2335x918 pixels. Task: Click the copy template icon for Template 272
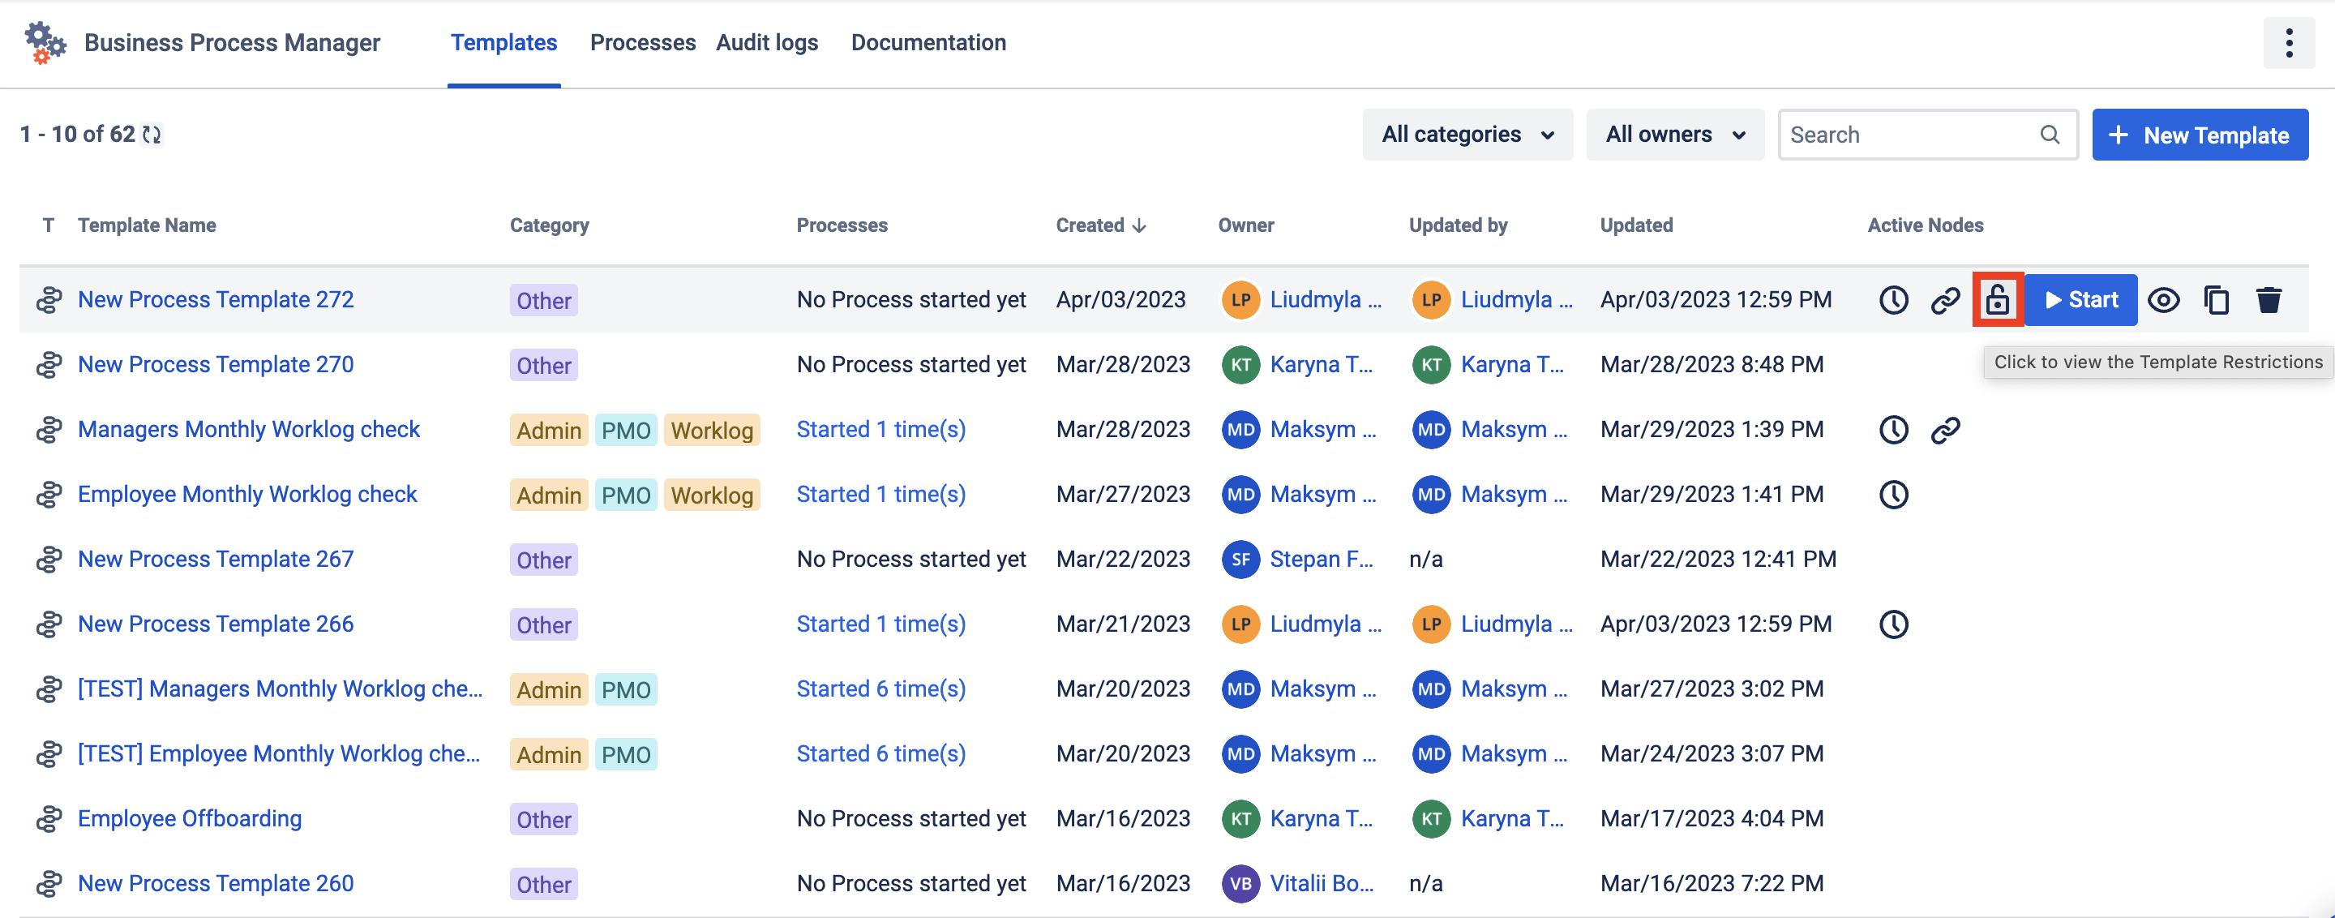point(2215,299)
